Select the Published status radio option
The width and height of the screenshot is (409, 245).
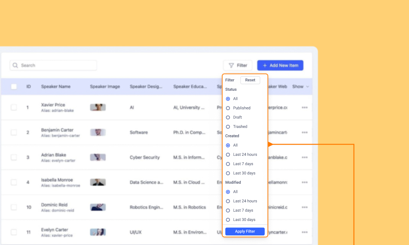click(228, 108)
